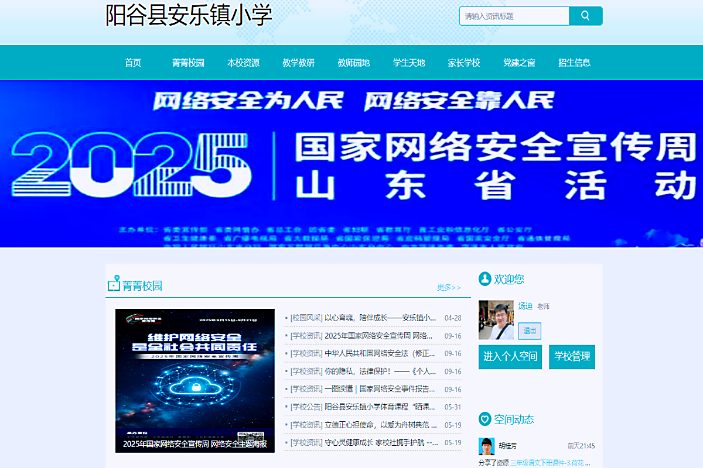Open the 本校资源 navigation menu
This screenshot has height=468, width=703.
[x=243, y=63]
